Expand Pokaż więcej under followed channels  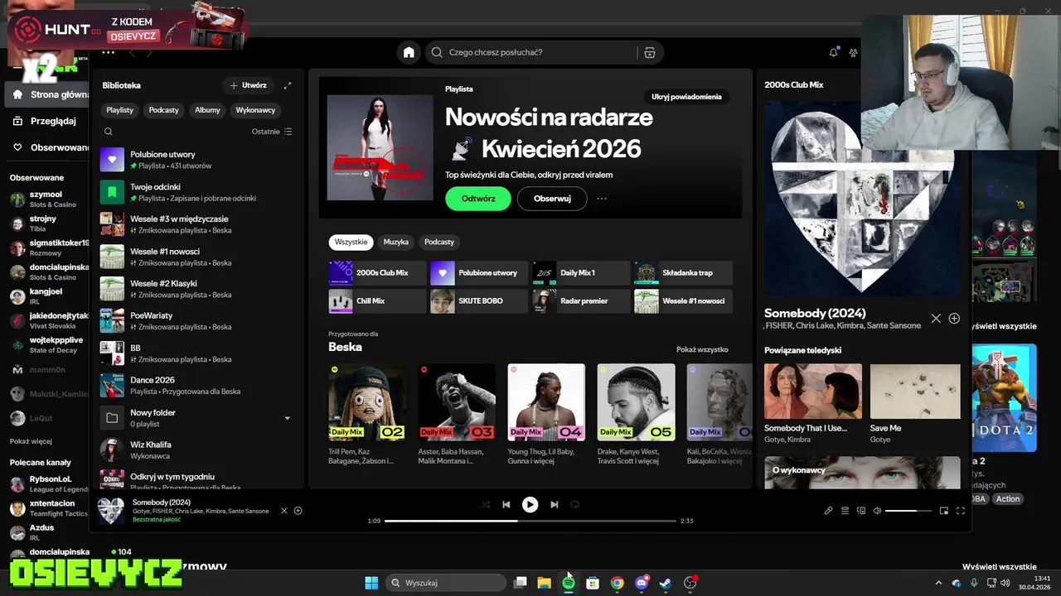click(31, 441)
